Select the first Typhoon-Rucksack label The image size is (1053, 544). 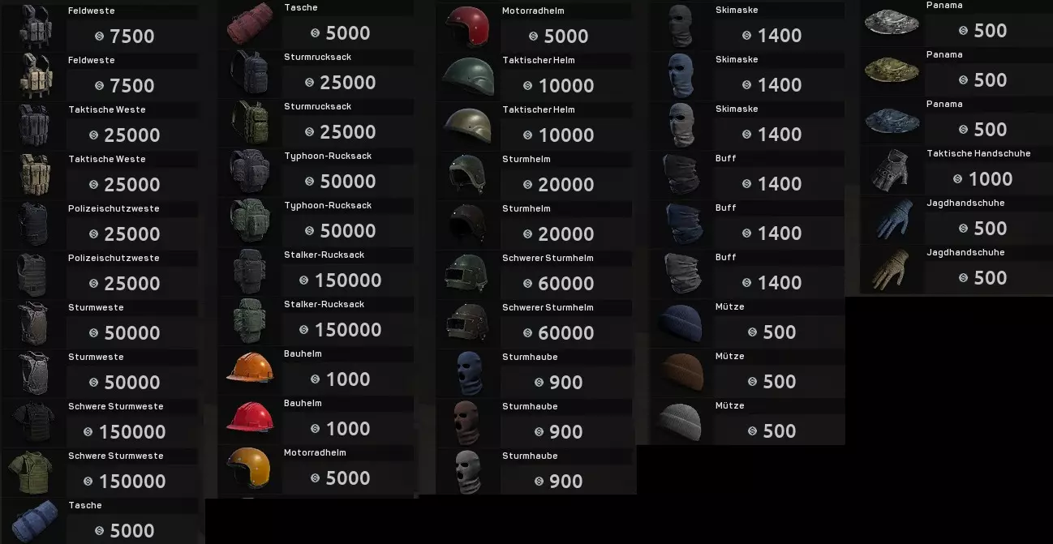(328, 156)
